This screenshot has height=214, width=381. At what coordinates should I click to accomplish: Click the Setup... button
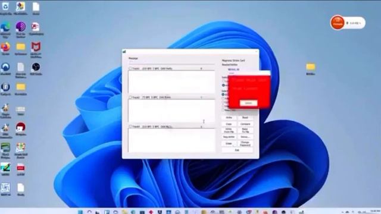coord(245,137)
